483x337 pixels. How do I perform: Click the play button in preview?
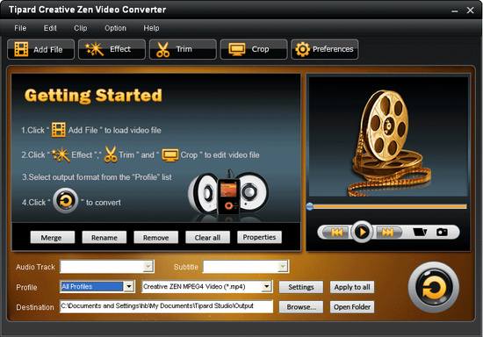362,232
